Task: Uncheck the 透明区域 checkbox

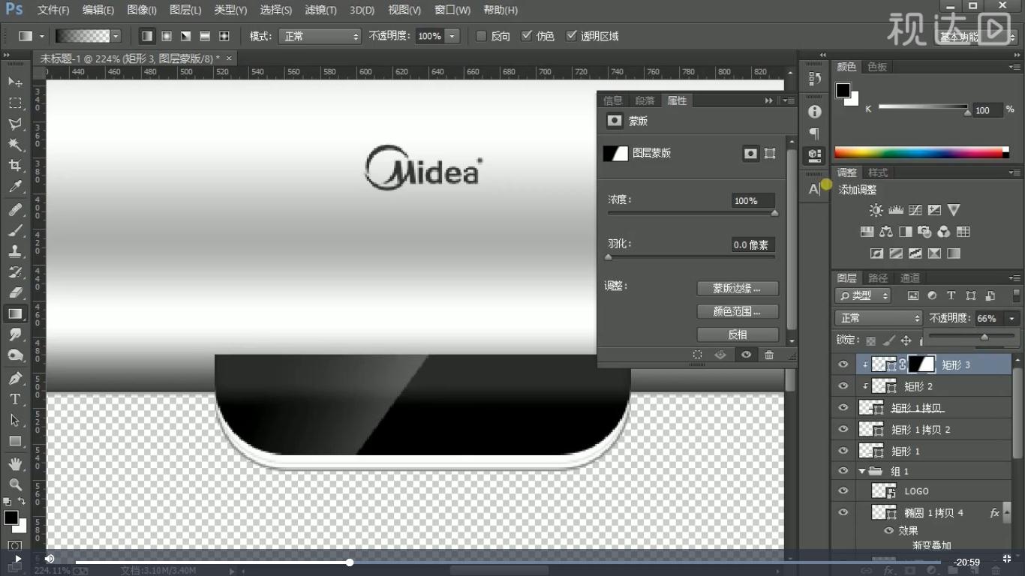Action: tap(572, 36)
